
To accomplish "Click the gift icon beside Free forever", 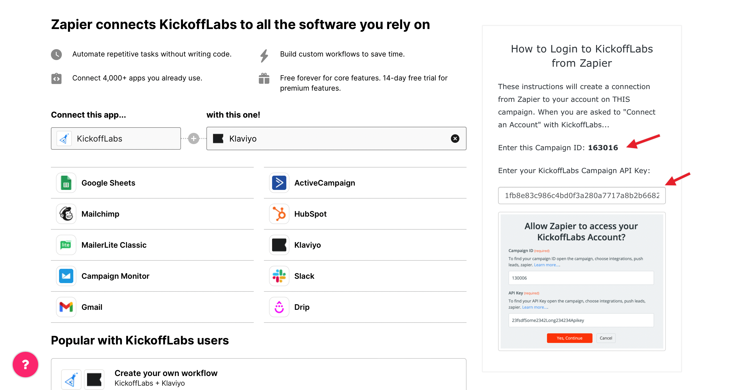I will (264, 78).
